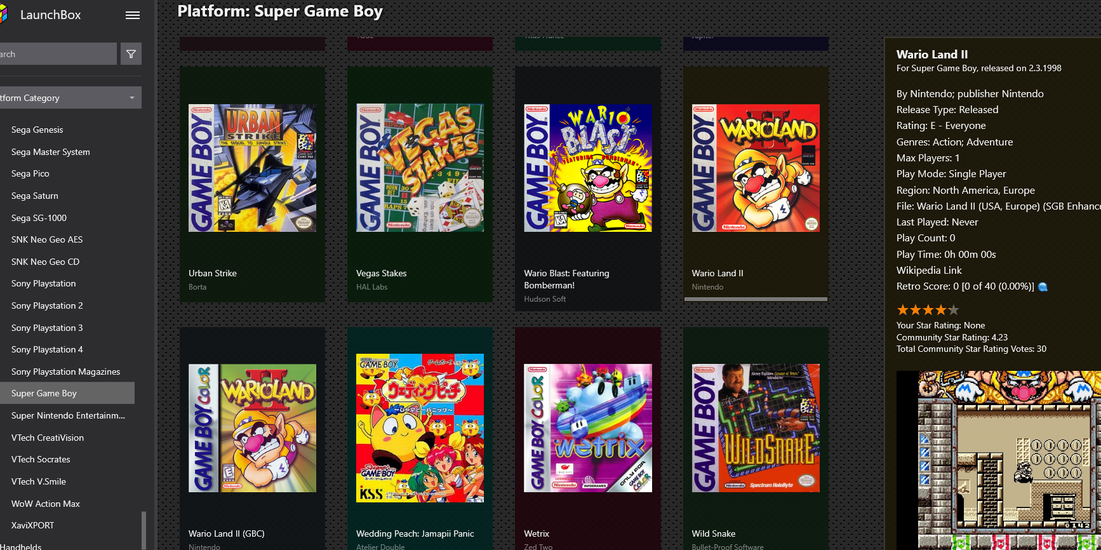The image size is (1101, 550).
Task: Select VTech V.Smile platform
Action: [39, 481]
